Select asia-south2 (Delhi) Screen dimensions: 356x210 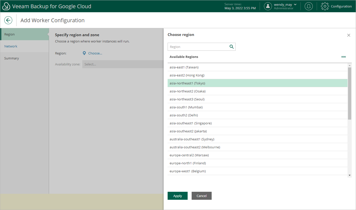[x=257, y=115]
